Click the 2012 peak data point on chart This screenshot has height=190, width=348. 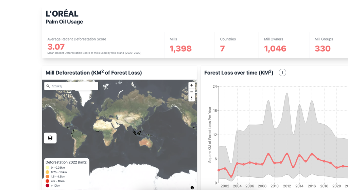click(x=287, y=154)
